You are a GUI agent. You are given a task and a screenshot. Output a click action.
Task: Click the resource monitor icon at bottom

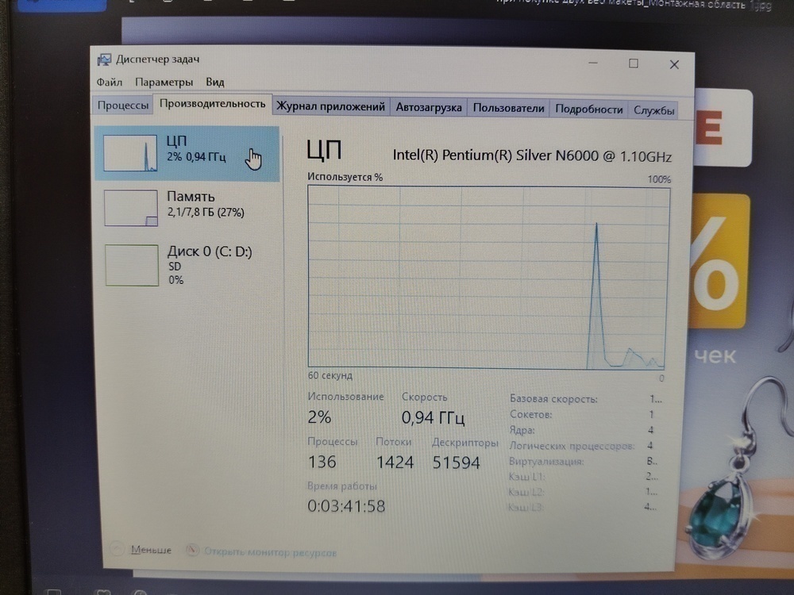pos(192,550)
